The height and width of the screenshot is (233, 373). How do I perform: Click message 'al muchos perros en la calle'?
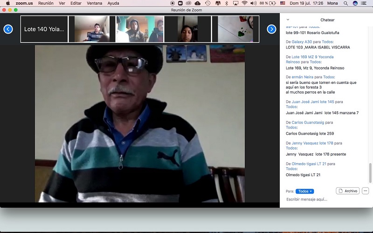310,92
